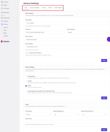Open the Payment settings submenu
The height and width of the screenshot is (132, 110).
tap(6, 36)
